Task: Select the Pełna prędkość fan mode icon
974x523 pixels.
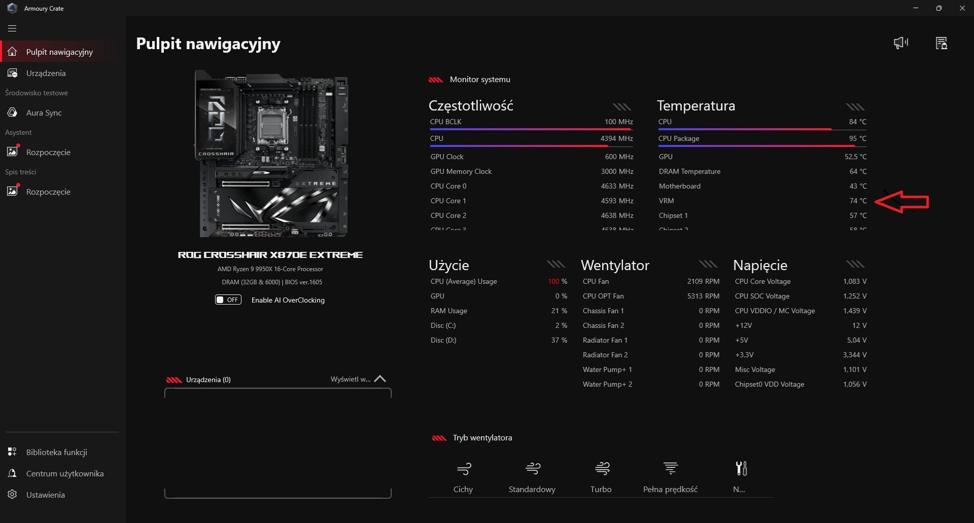Action: pyautogui.click(x=671, y=468)
